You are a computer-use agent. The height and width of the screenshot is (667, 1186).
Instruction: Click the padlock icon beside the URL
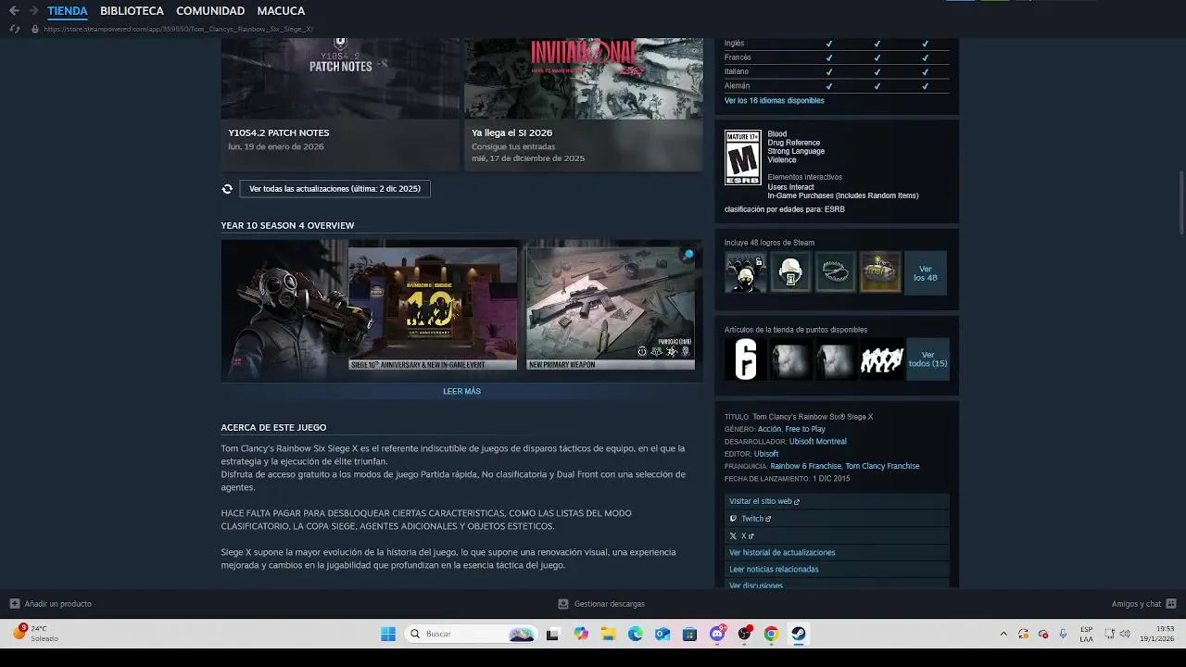coord(35,29)
